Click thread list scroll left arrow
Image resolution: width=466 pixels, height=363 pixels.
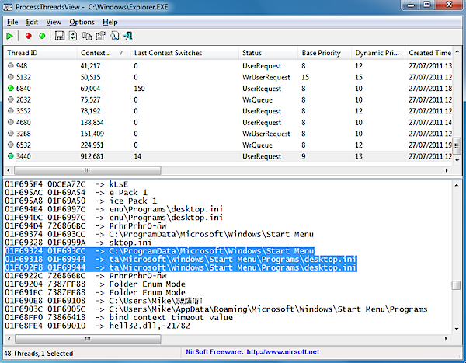tap(9, 170)
